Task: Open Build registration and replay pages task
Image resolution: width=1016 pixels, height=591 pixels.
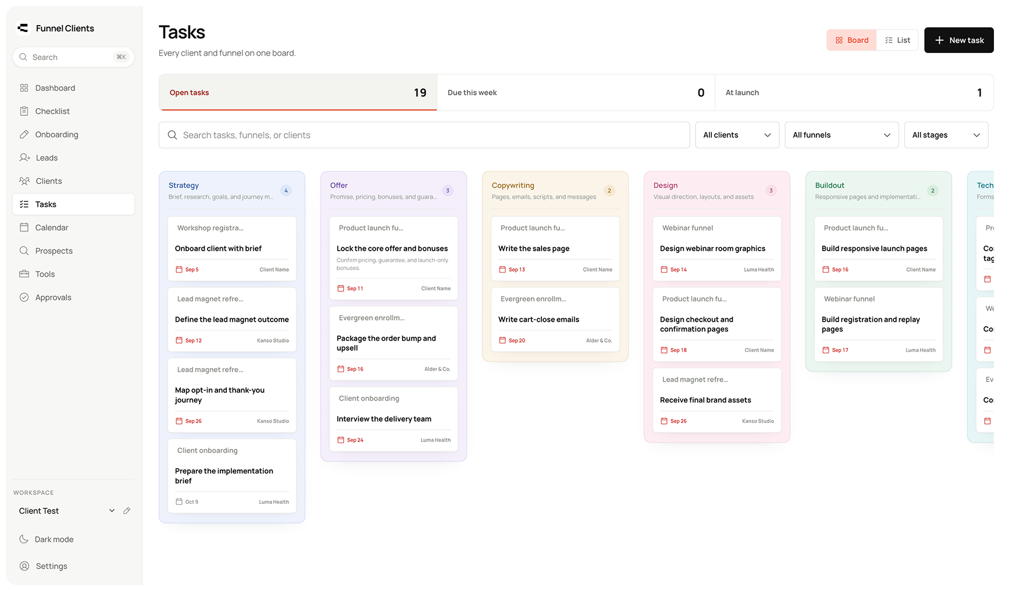Action: tap(879, 324)
